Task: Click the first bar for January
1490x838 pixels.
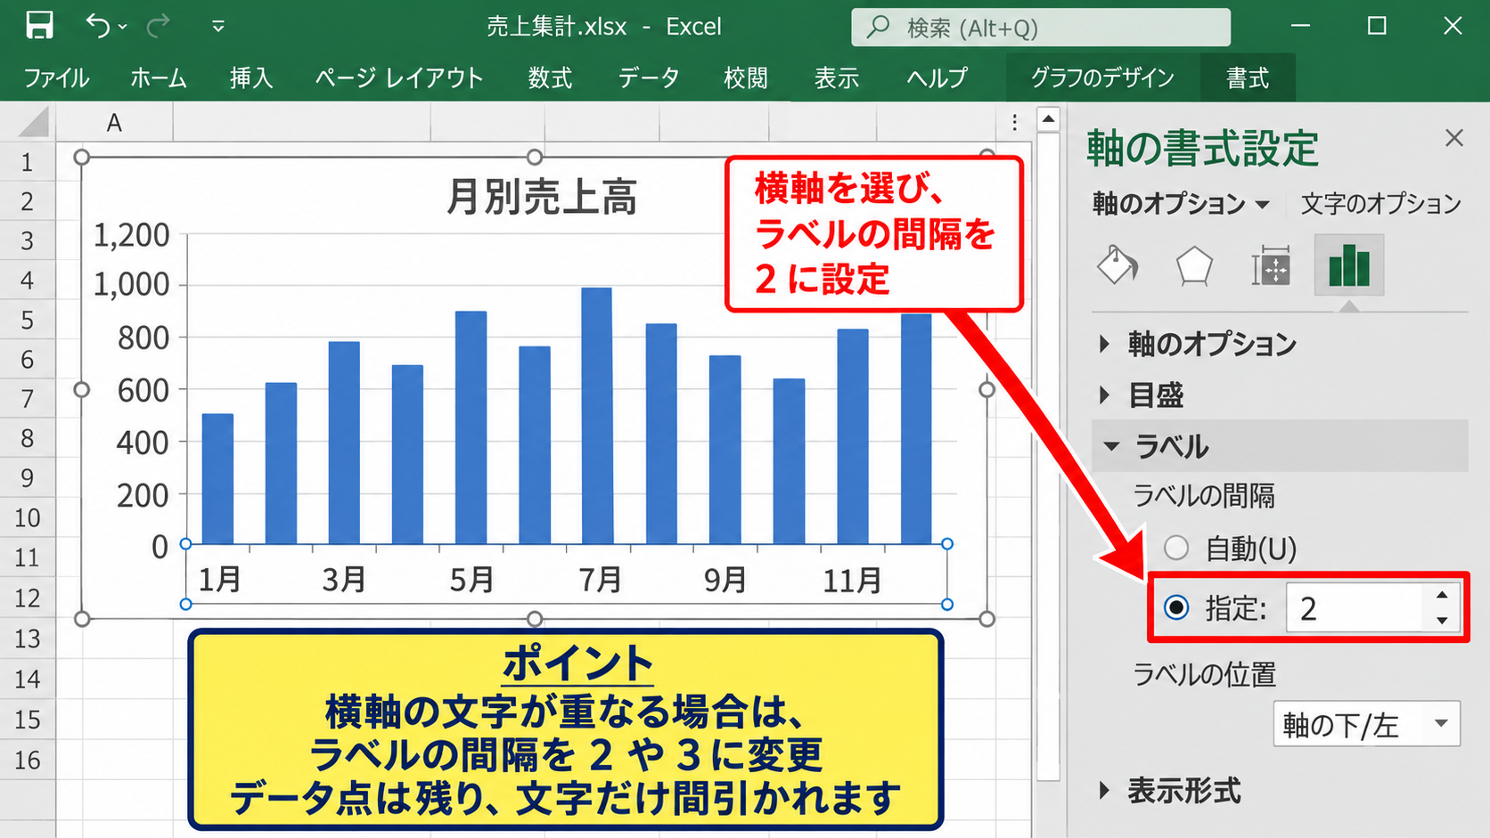Action: click(x=217, y=478)
